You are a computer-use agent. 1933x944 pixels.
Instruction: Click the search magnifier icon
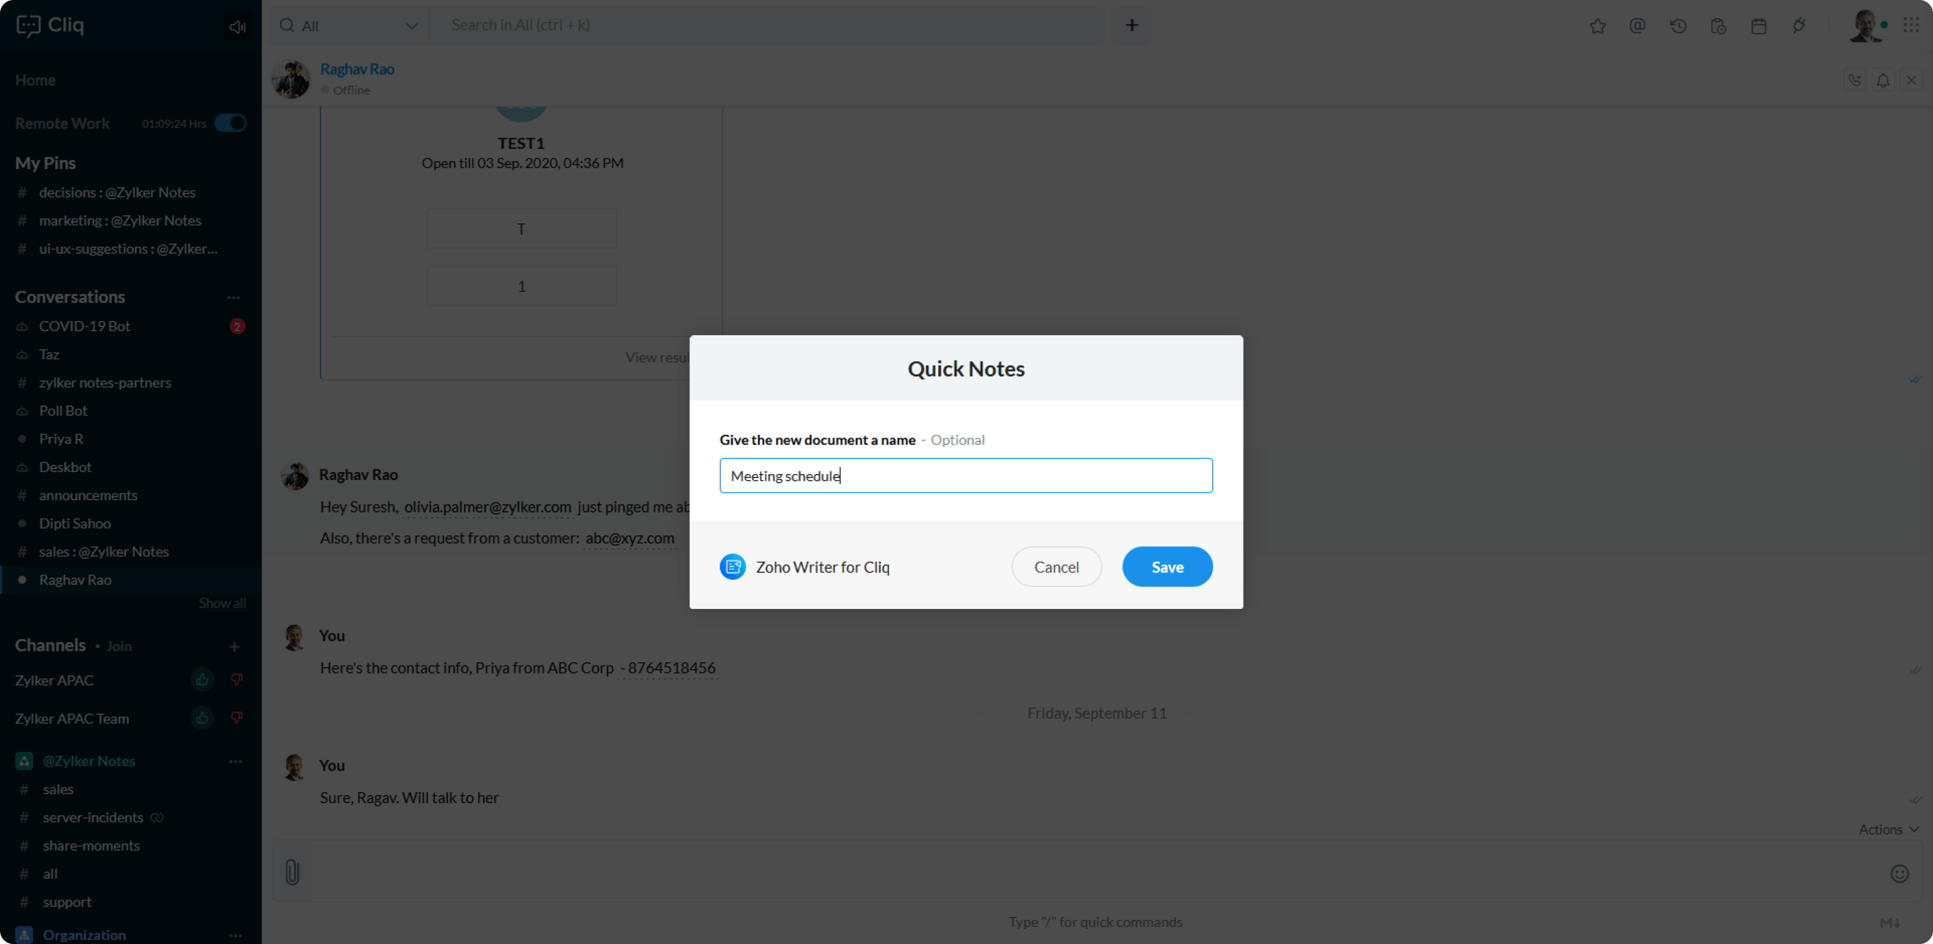(x=287, y=26)
